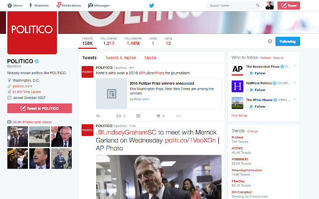
Task: Like the Pulitzer Prize tweet
Action: (159, 116)
